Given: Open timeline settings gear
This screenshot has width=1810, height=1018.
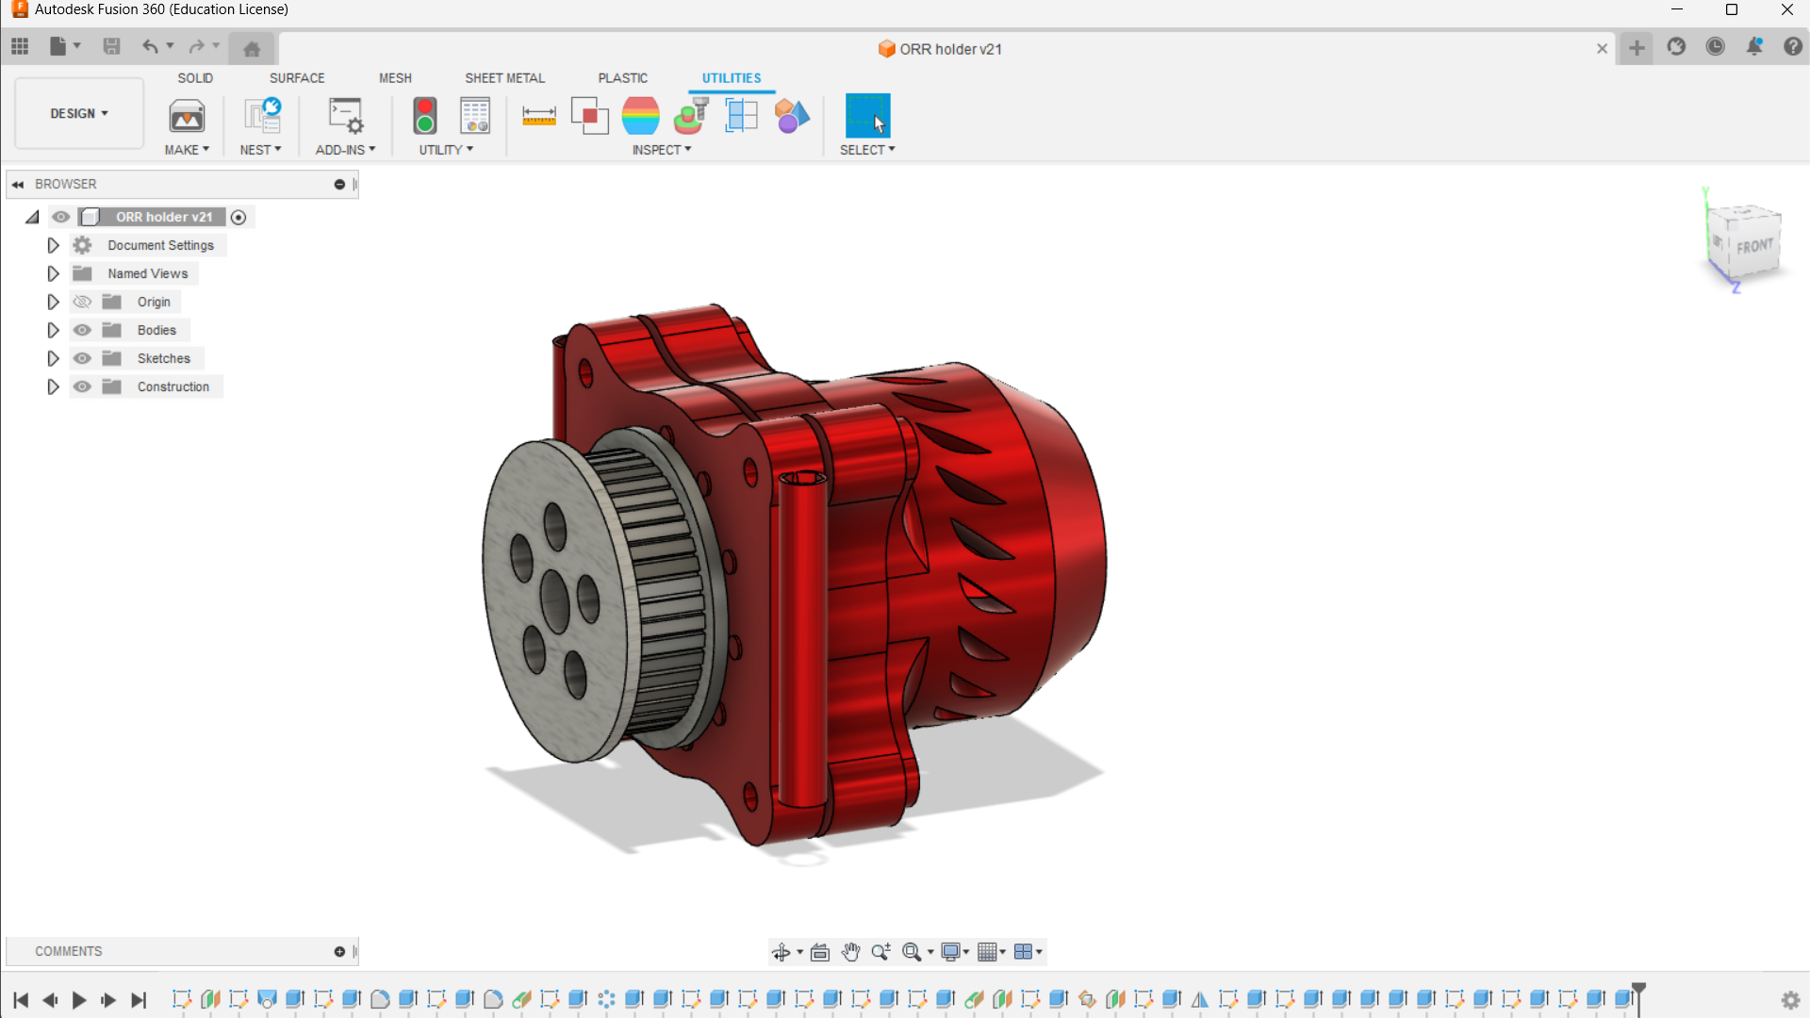Looking at the screenshot, I should pyautogui.click(x=1790, y=1000).
